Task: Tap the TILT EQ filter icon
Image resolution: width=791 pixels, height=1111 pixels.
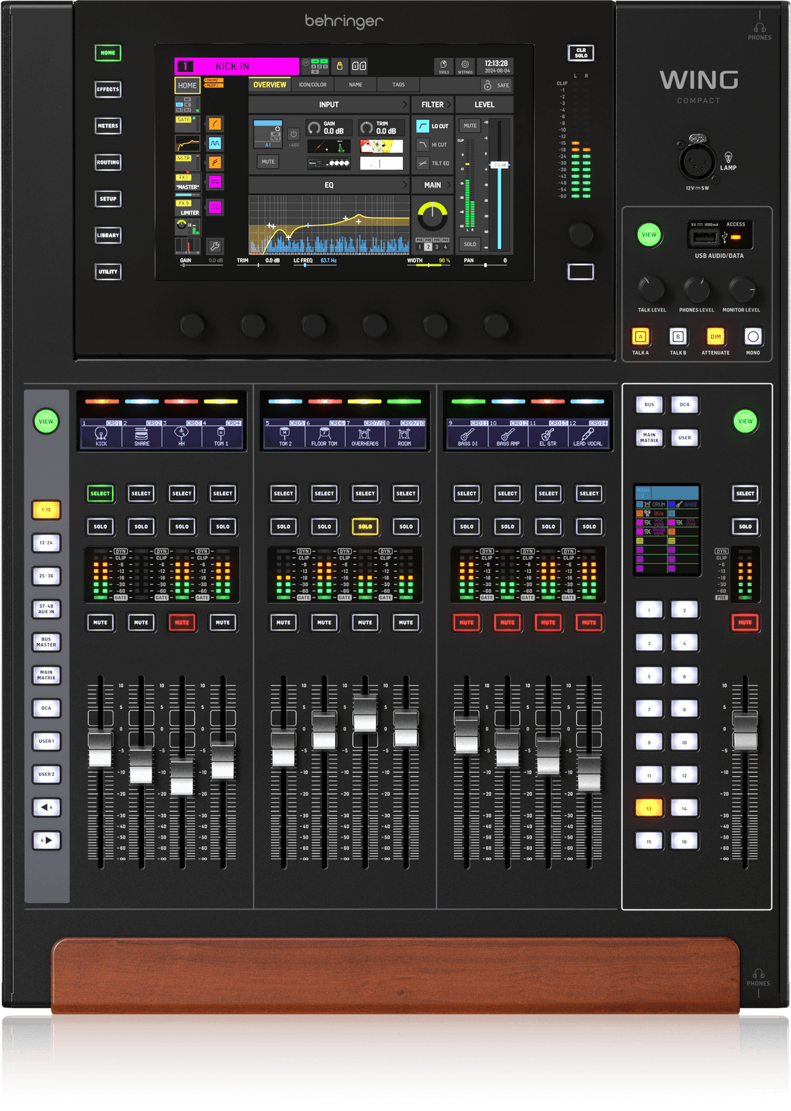Action: [423, 163]
